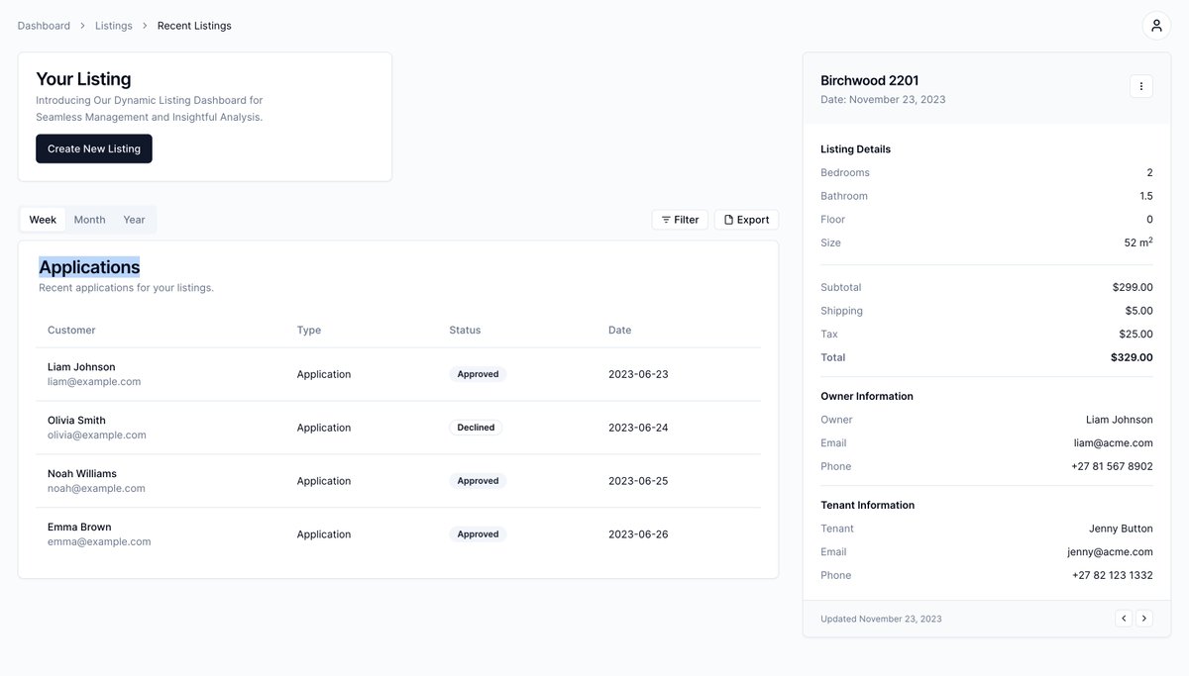Click emma@example.com in the table
Viewport: 1189px width, 676px height.
pyautogui.click(x=99, y=540)
